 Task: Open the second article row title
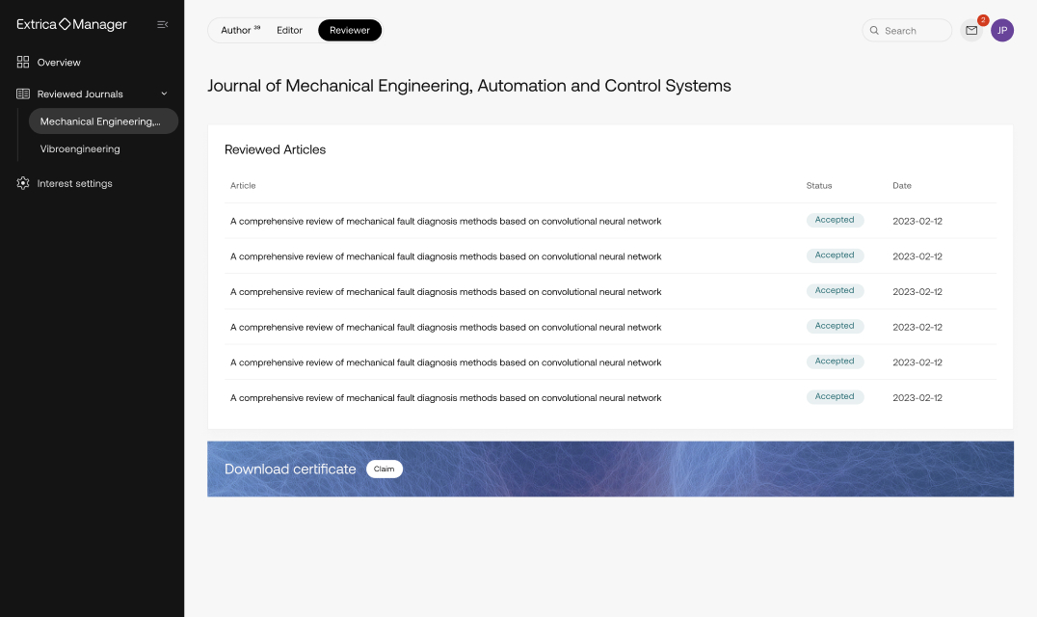[446, 256]
